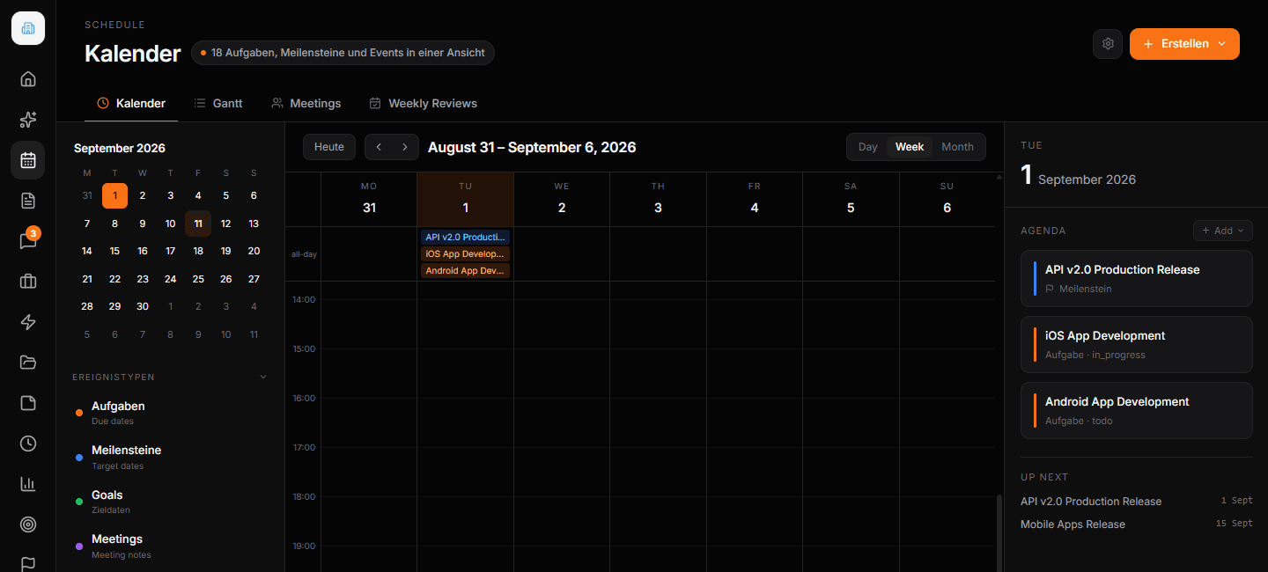The height and width of the screenshot is (572, 1268).
Task: Open the target goals icon in sidebar
Action: (28, 524)
